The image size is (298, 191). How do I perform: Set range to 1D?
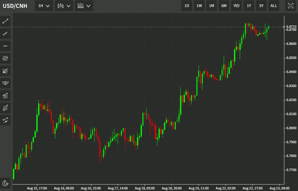pos(187,6)
